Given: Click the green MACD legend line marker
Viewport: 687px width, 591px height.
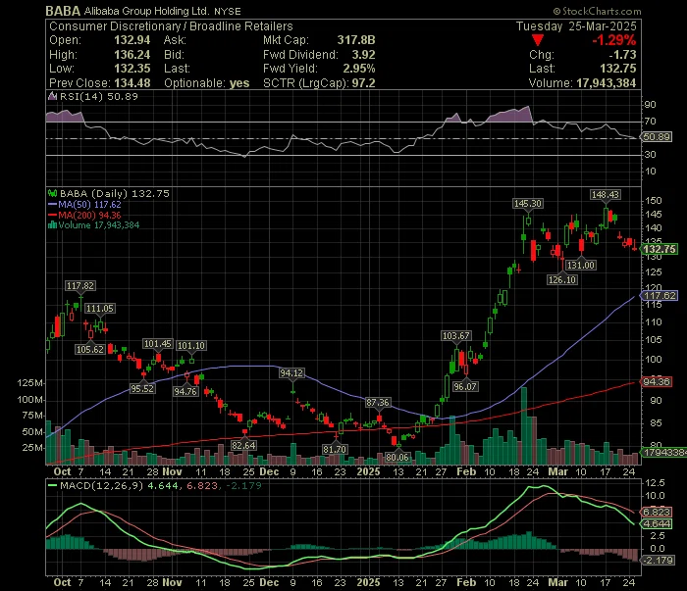Looking at the screenshot, I should pos(52,485).
